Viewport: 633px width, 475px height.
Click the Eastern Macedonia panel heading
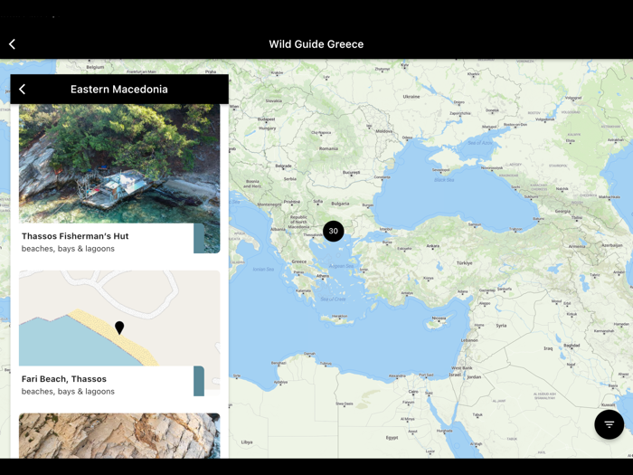[119, 90]
